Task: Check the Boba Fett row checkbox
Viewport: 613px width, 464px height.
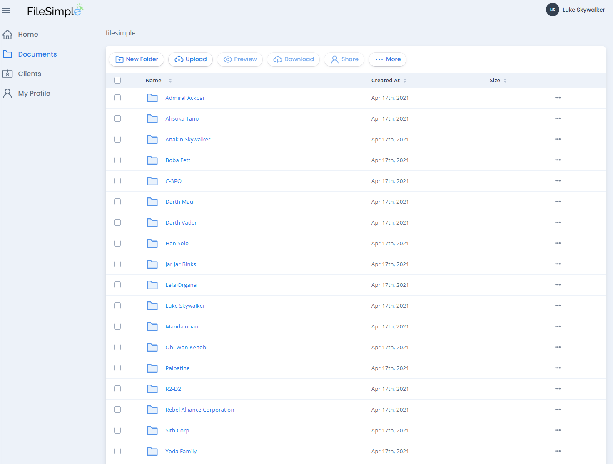Action: click(x=117, y=160)
